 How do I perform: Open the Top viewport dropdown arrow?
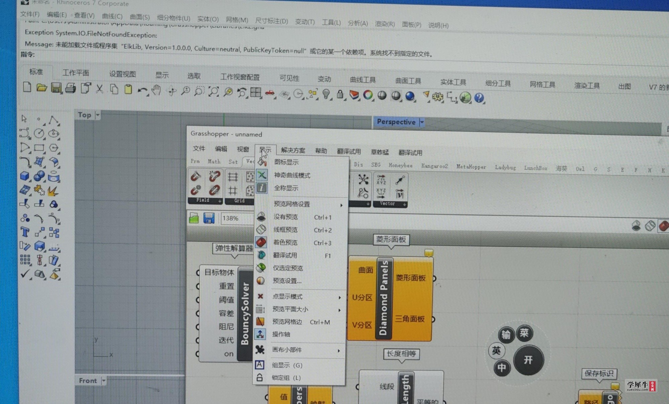click(x=97, y=115)
